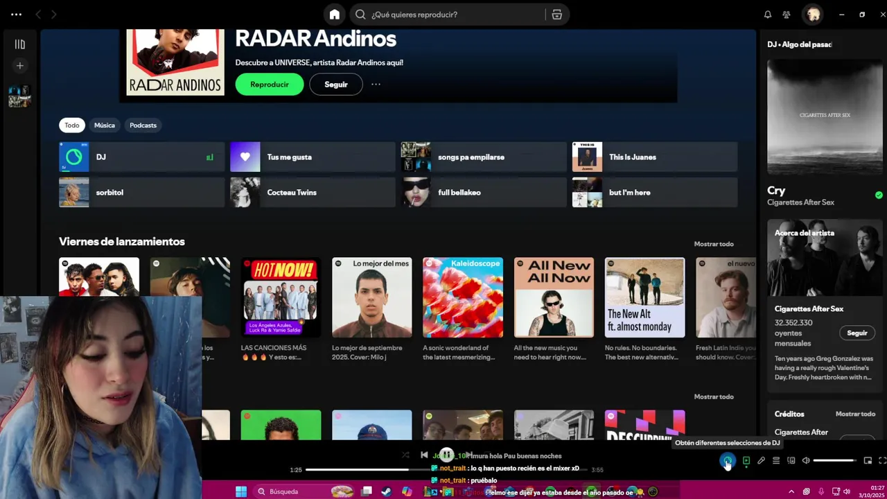This screenshot has height=499, width=887.
Task: Open This Is Juanes tile
Action: 655,157
